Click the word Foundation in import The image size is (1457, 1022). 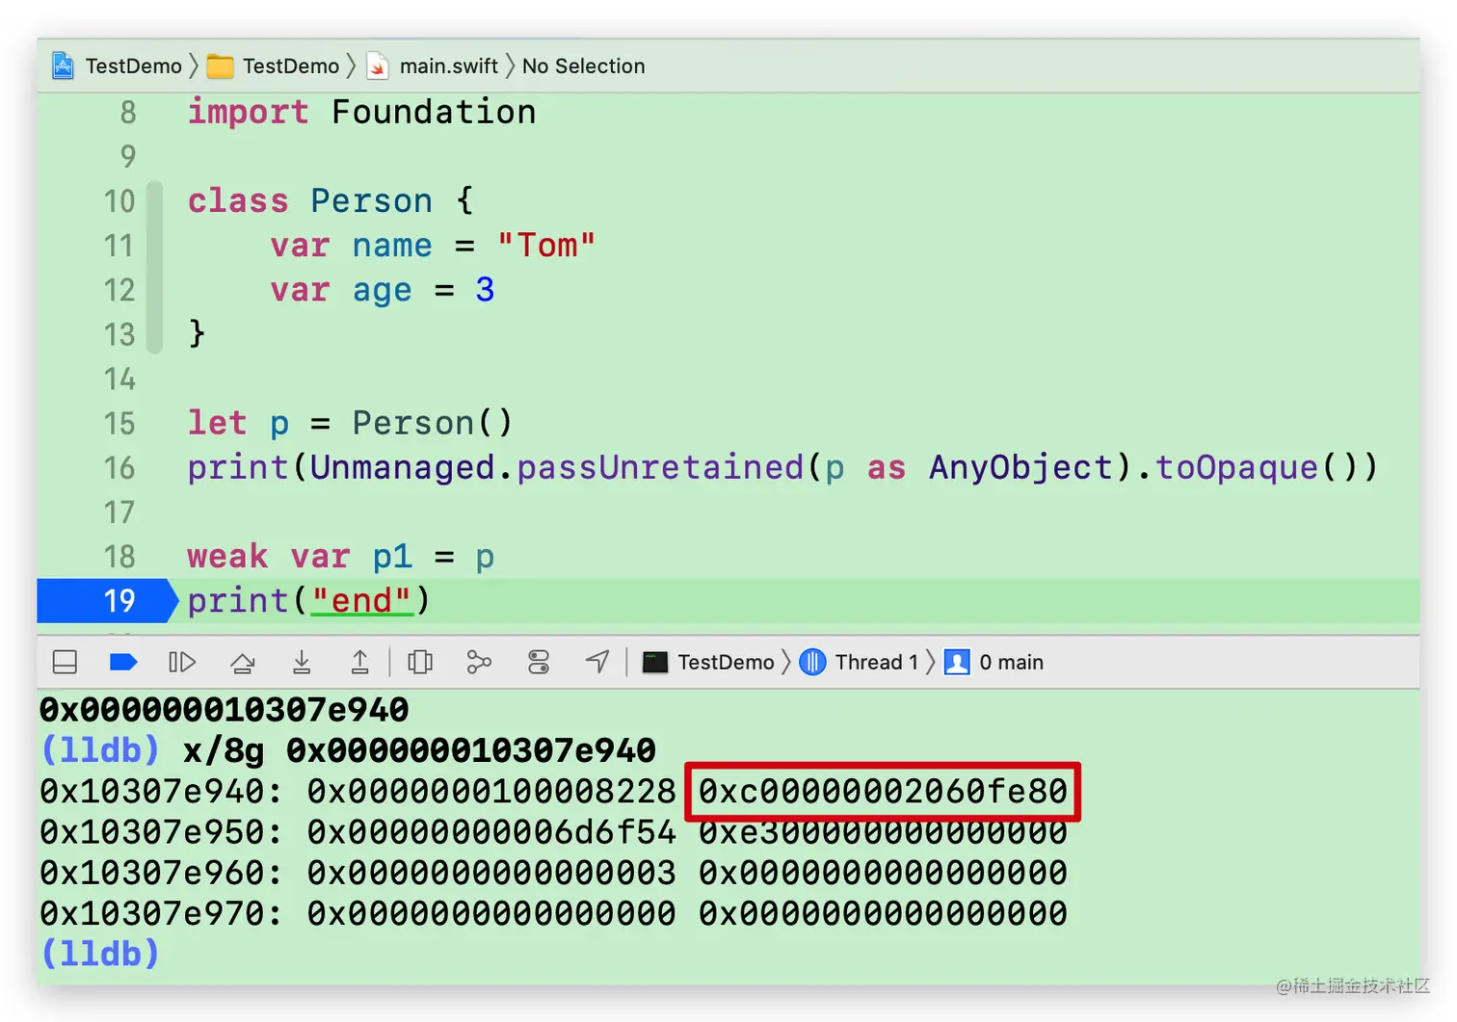tap(434, 112)
